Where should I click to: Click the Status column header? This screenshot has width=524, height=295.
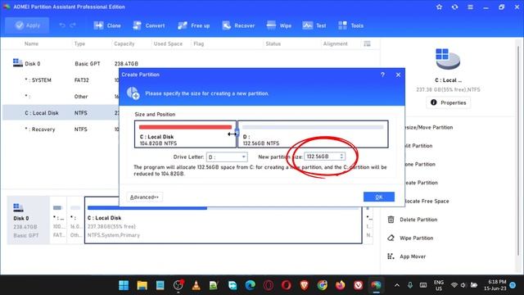click(x=273, y=43)
